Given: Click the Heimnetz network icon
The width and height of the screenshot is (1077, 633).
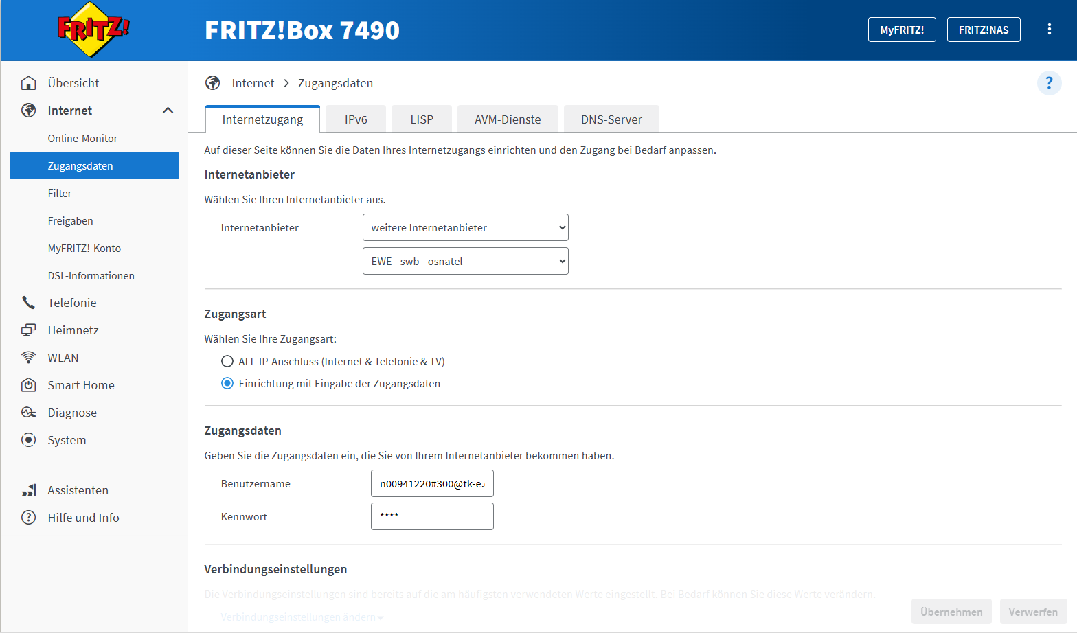Looking at the screenshot, I should pyautogui.click(x=29, y=330).
